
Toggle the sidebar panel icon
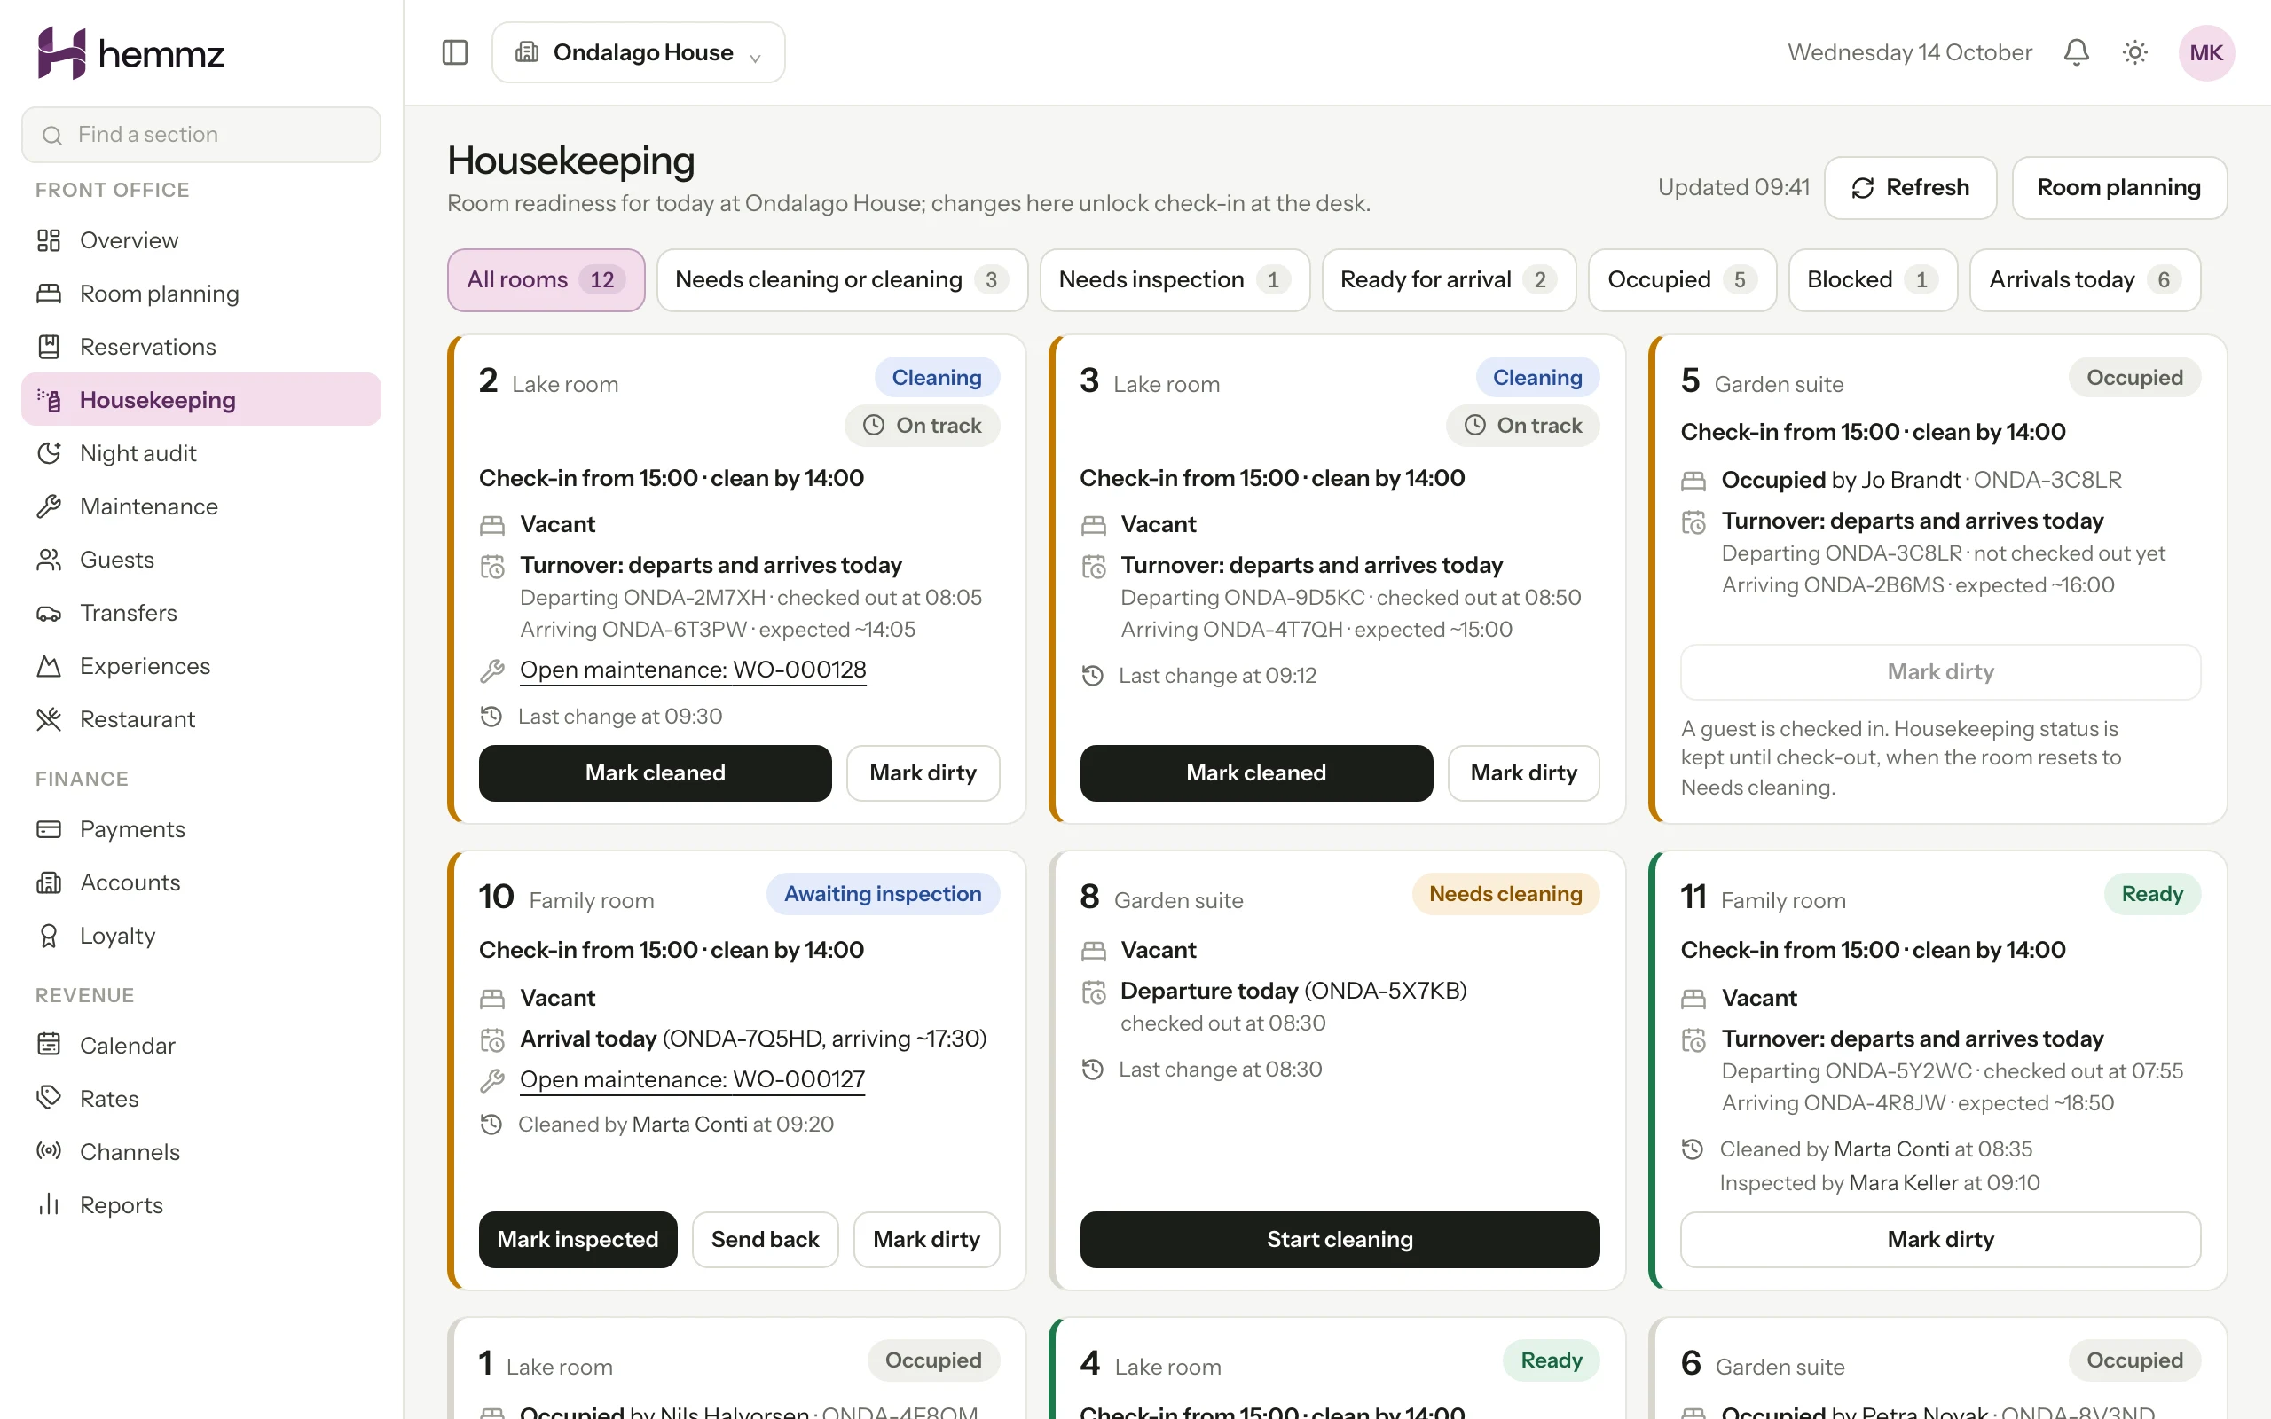(454, 52)
